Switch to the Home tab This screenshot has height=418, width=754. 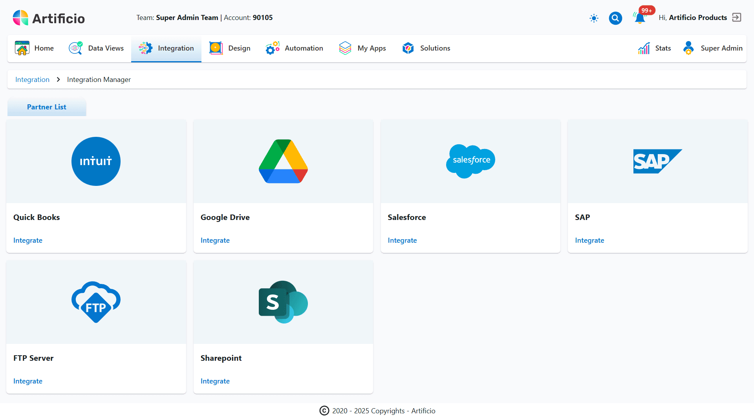tap(35, 48)
